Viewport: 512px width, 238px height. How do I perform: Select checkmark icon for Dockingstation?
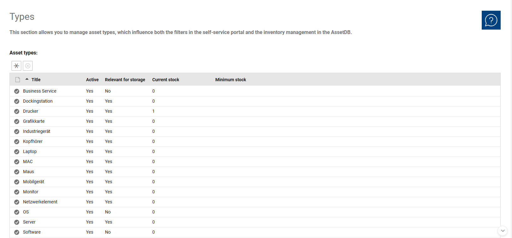[17, 101]
